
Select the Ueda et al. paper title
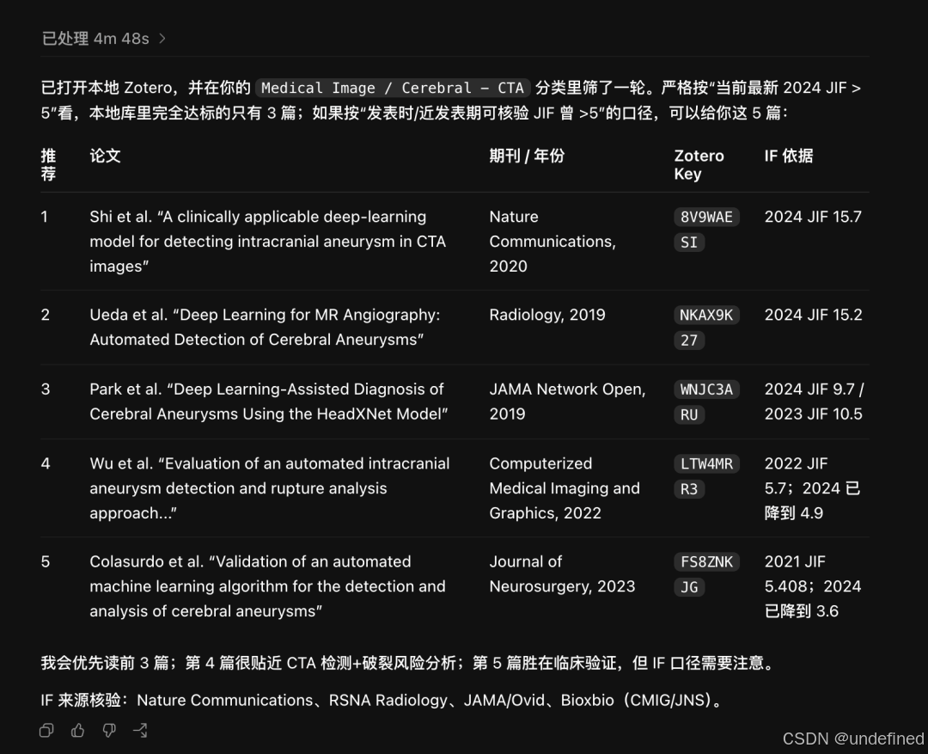point(266,327)
